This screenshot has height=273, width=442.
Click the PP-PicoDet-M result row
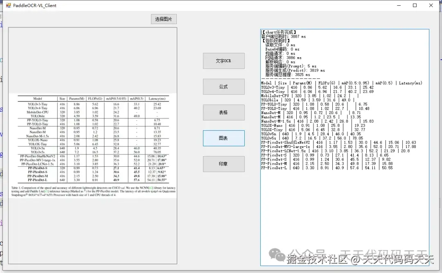coord(327,163)
